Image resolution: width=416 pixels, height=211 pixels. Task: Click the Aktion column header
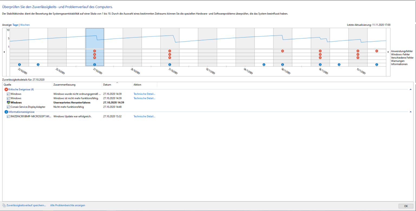coord(145,85)
